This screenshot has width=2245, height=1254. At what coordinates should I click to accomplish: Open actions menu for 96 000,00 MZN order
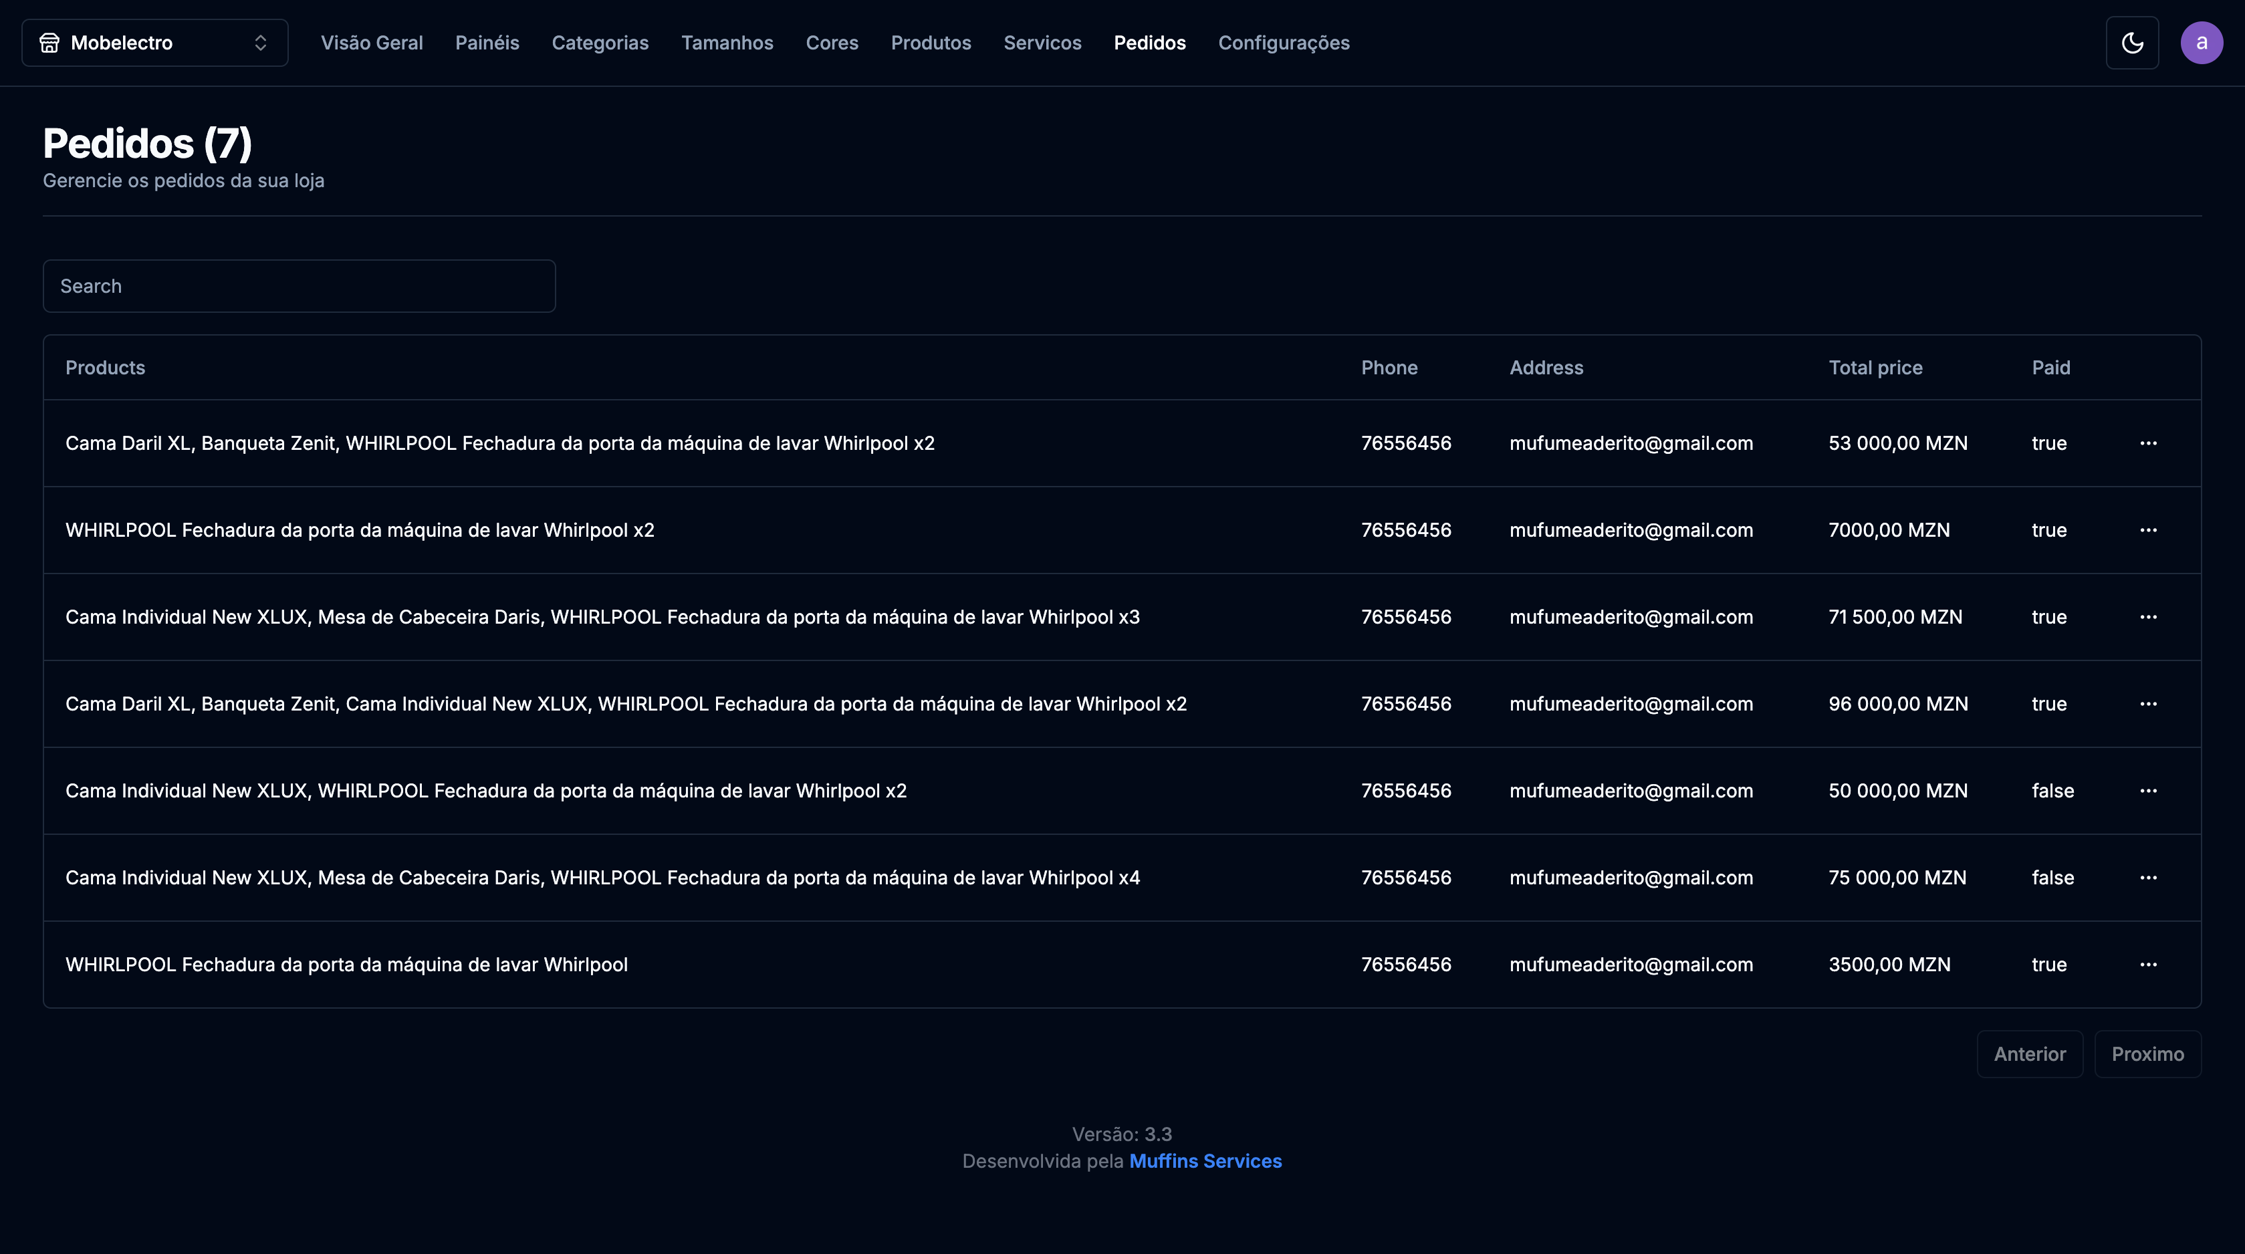click(2148, 704)
